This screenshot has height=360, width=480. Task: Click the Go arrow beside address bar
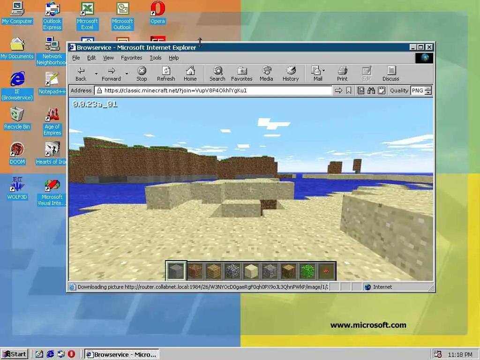pyautogui.click(x=338, y=90)
